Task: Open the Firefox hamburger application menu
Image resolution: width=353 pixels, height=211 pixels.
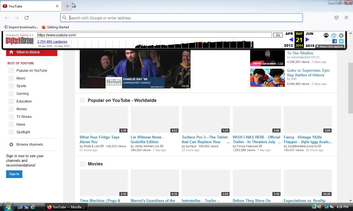Action: tap(346, 18)
